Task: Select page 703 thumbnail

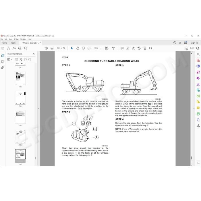Action: [x=20, y=98]
